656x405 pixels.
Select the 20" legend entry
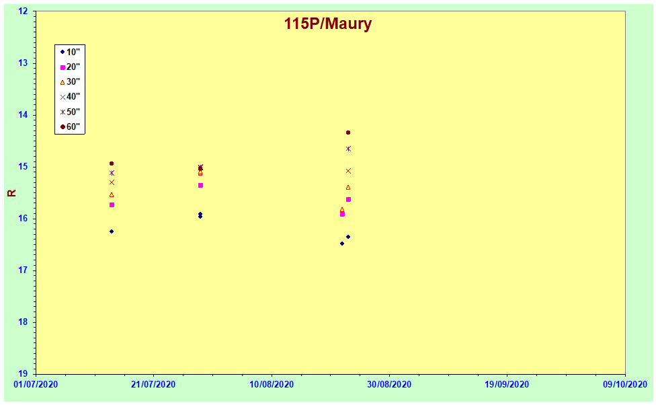tap(70, 67)
